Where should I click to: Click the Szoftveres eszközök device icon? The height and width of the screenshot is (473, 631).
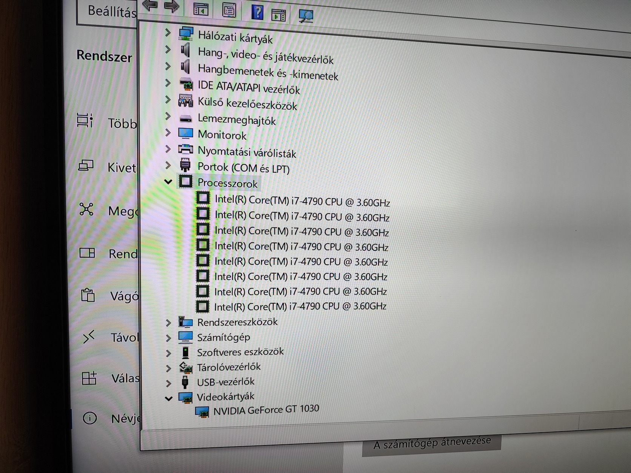point(185,352)
